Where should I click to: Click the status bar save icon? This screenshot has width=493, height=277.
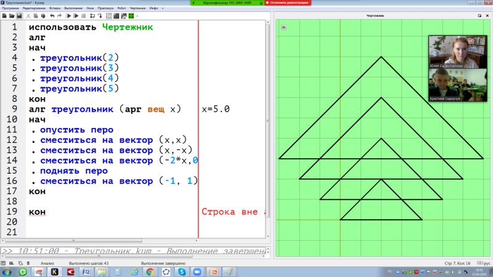(12, 263)
